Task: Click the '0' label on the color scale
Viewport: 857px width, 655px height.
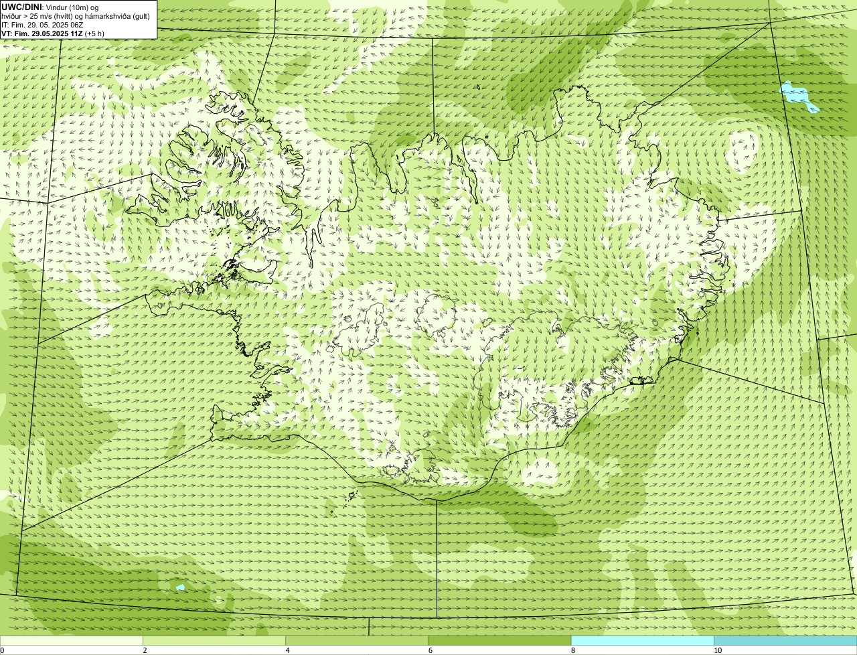Action: point(3,650)
